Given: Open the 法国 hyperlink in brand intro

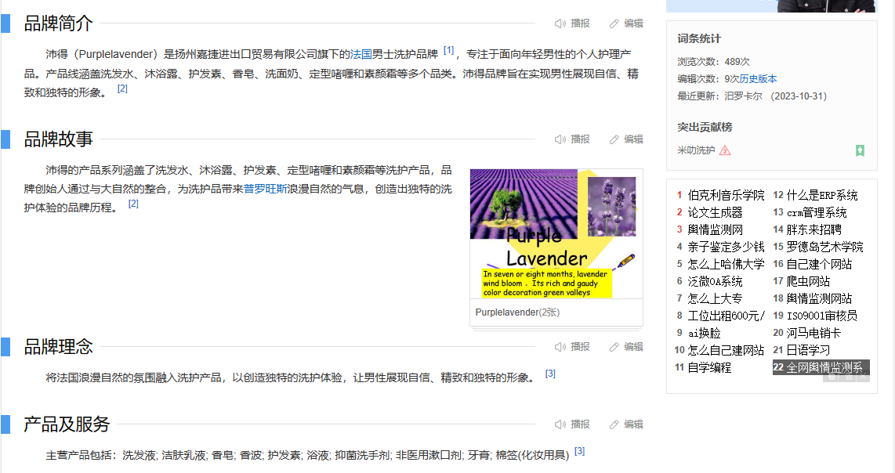Looking at the screenshot, I should pos(361,54).
